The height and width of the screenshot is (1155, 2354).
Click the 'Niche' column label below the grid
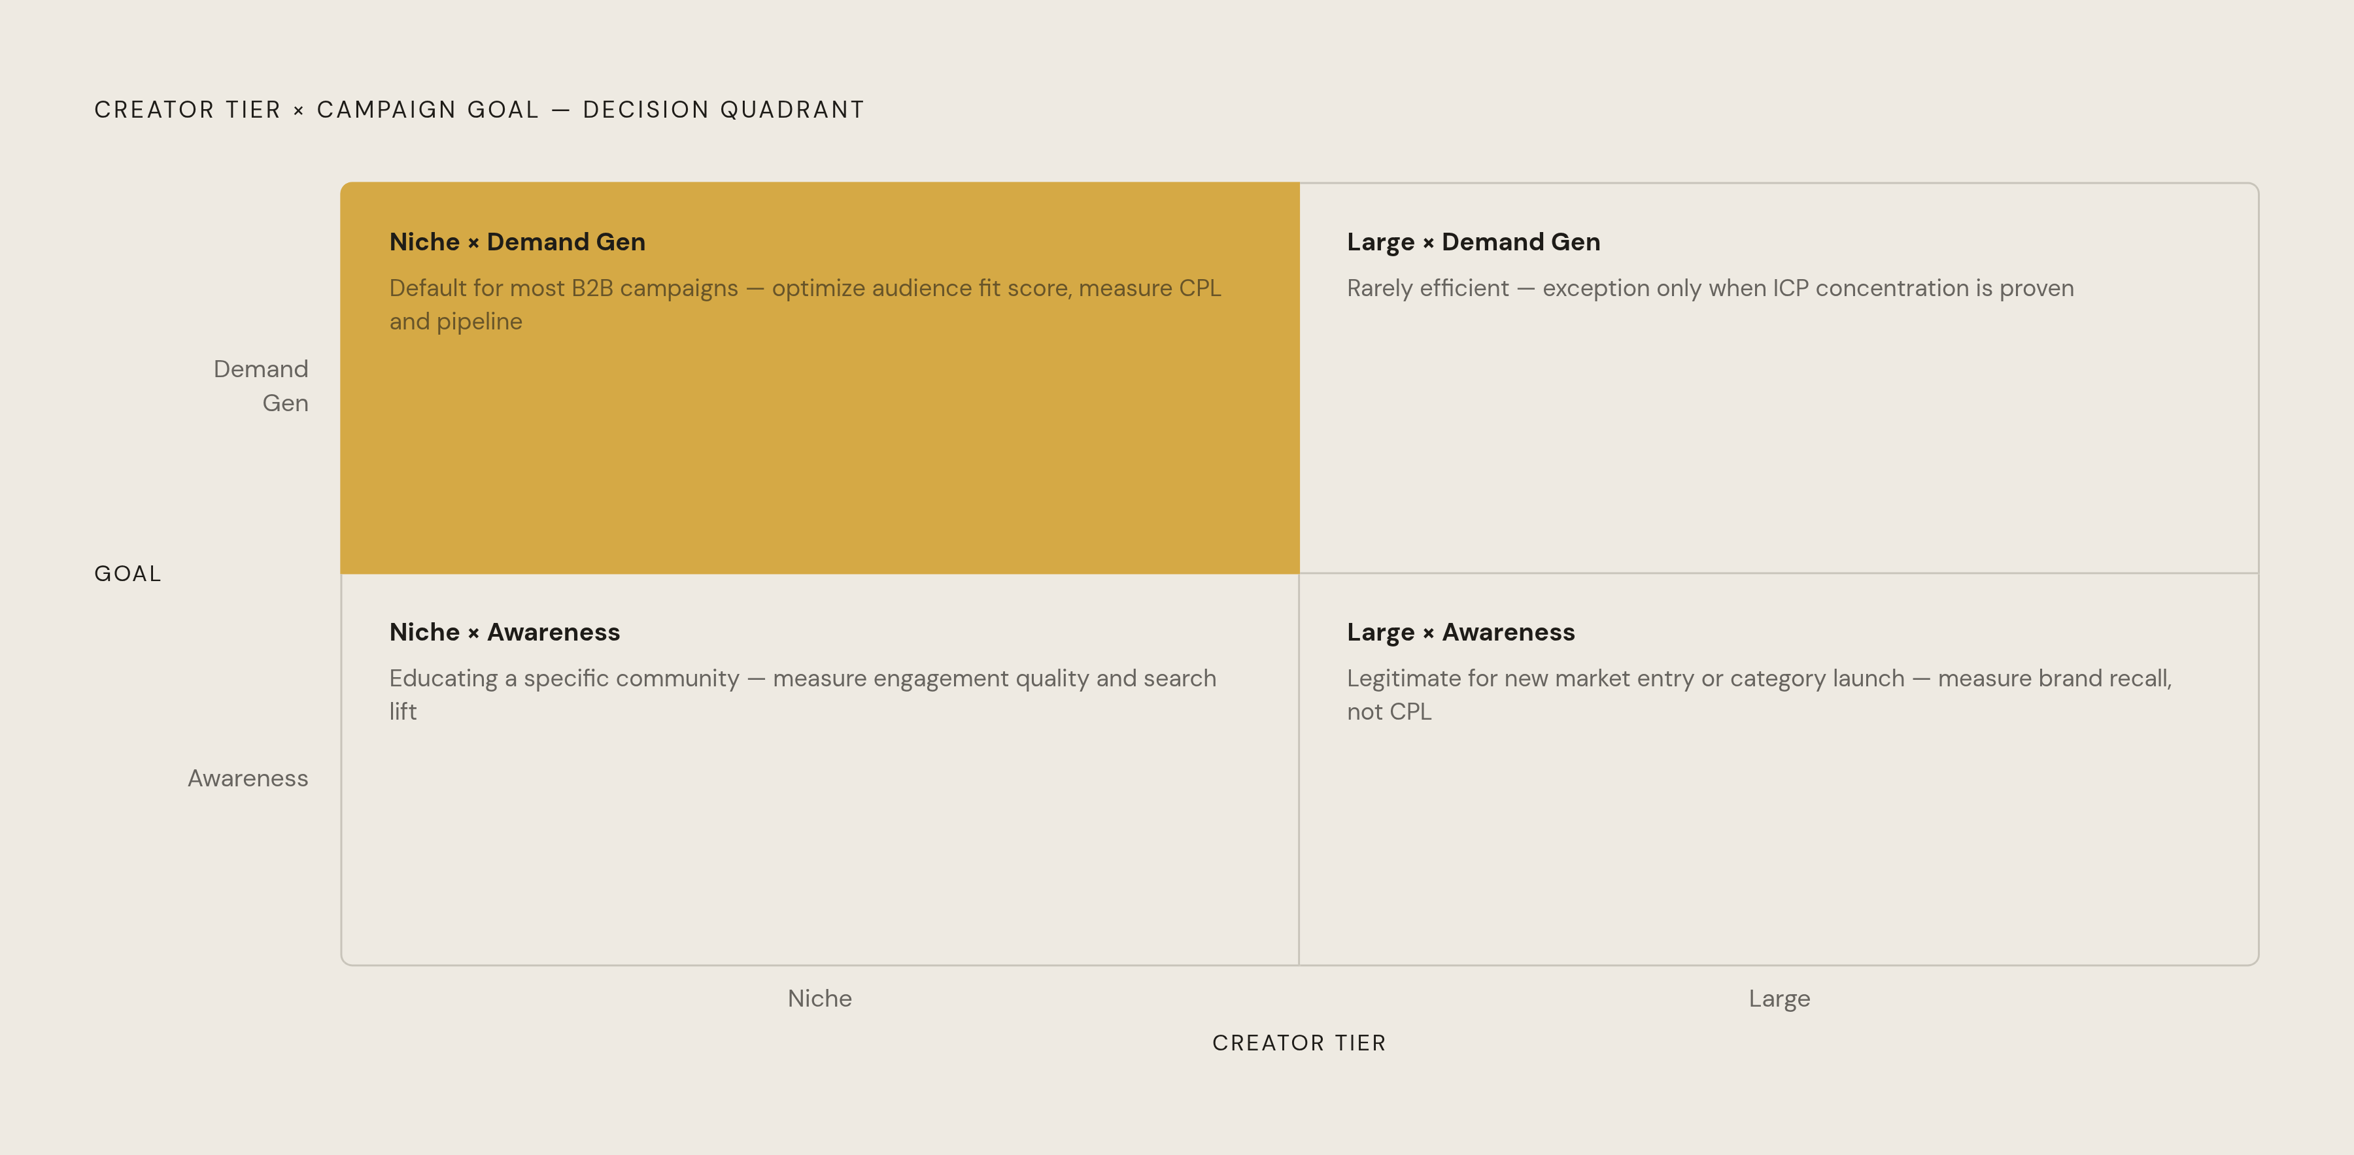[x=820, y=999]
